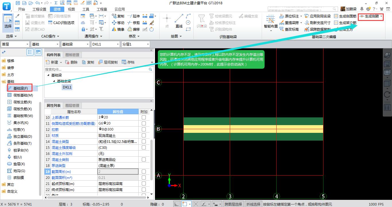The height and width of the screenshot is (207, 392).
Task: Click the circle drawing tool in 绘图 group
Action: click(x=188, y=22)
